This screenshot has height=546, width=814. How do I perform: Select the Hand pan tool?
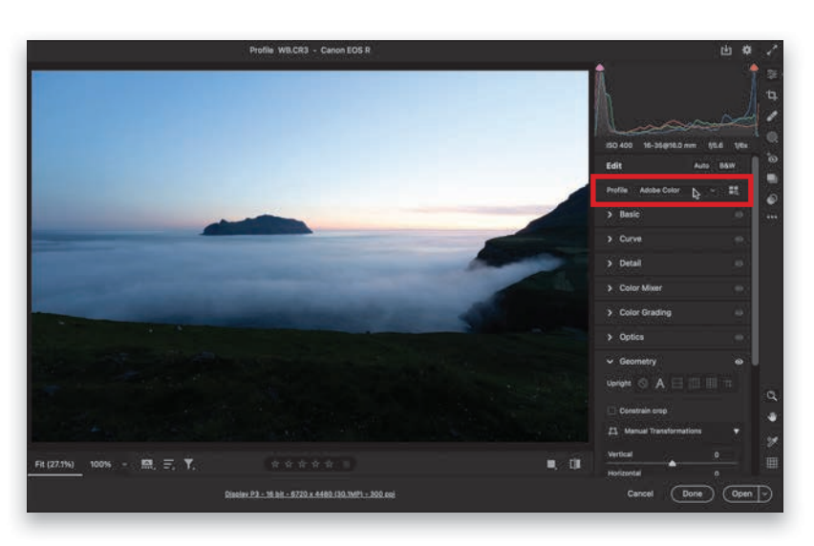click(x=772, y=417)
